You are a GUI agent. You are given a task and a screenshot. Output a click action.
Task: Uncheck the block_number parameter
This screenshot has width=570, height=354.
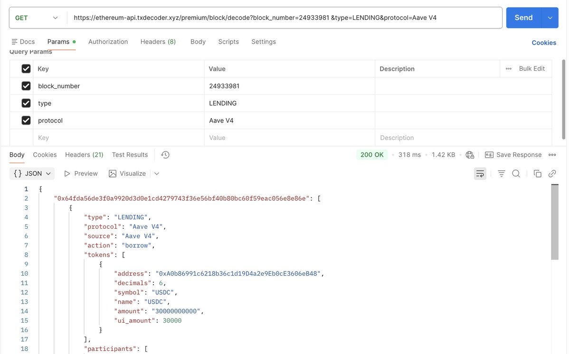pyautogui.click(x=26, y=86)
